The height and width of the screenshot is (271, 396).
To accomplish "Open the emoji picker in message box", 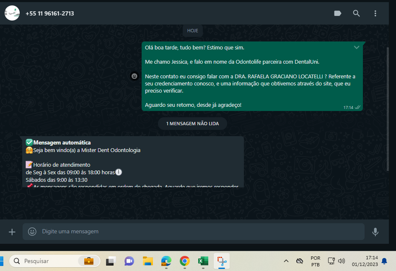I will (x=32, y=231).
